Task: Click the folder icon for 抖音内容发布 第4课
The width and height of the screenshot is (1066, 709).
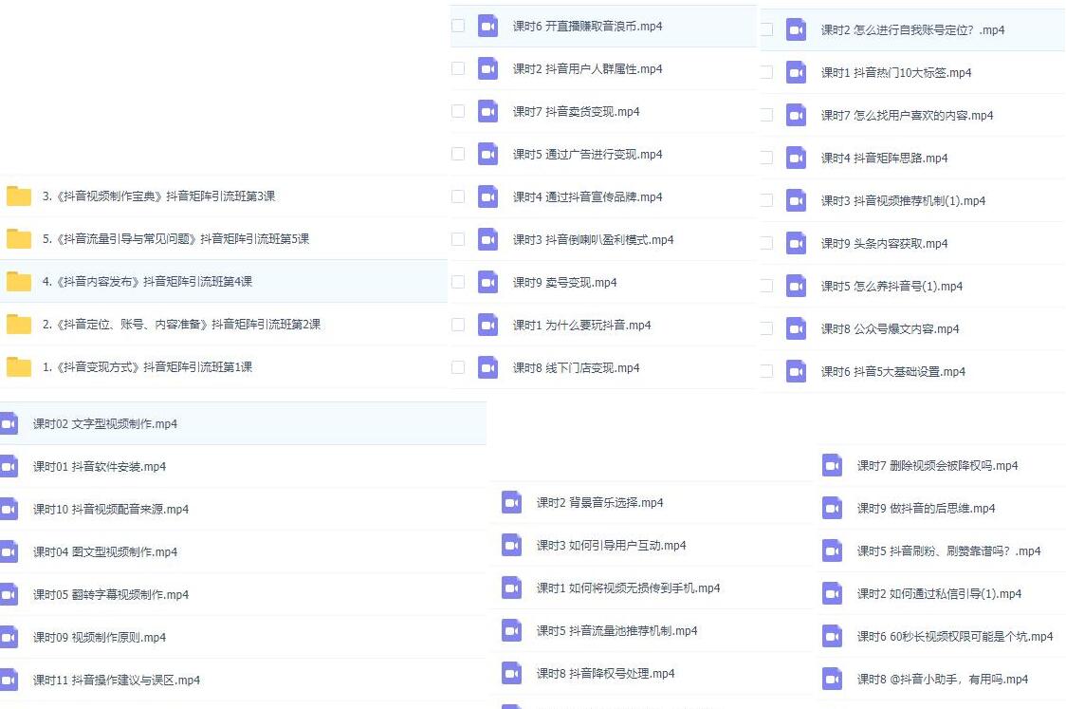Action: click(x=19, y=281)
